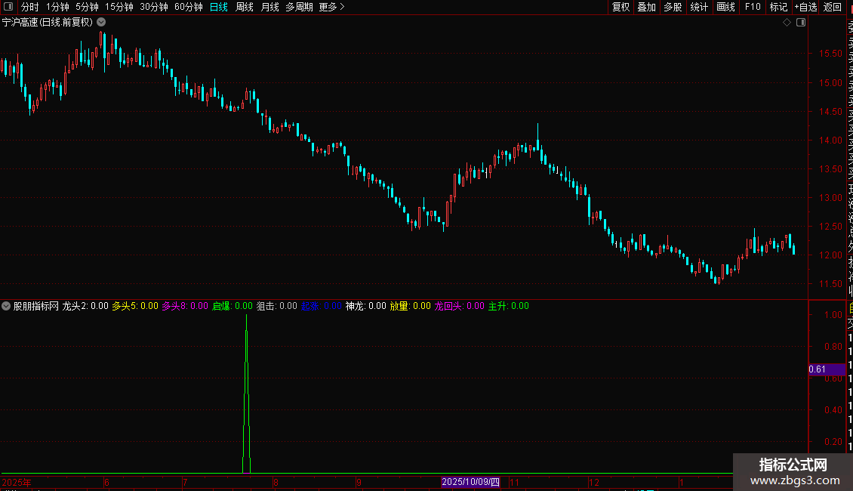Click the 启爆: 0.00 indicator value
The height and width of the screenshot is (491, 853).
coord(232,306)
